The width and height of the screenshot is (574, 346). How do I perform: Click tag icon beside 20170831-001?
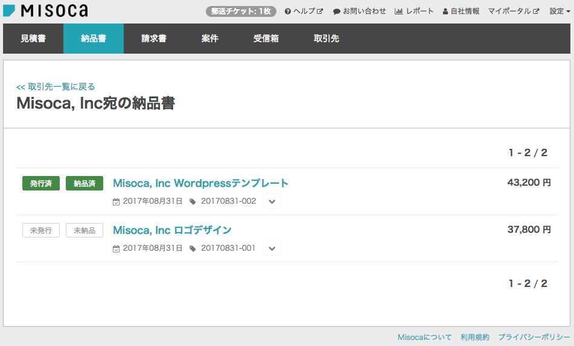(x=193, y=249)
